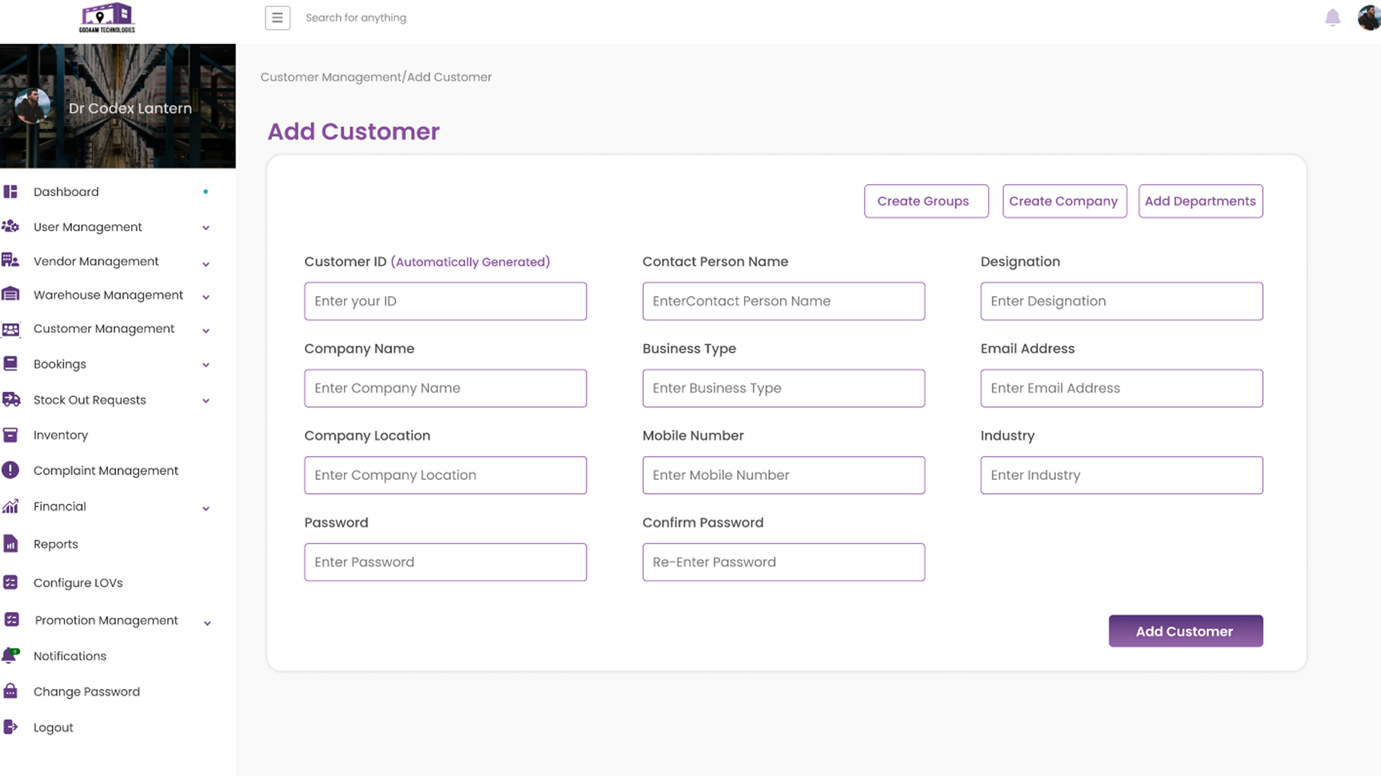Viewport: 1381px width, 776px height.
Task: Expand Warehouse Management chevron
Action: click(206, 297)
